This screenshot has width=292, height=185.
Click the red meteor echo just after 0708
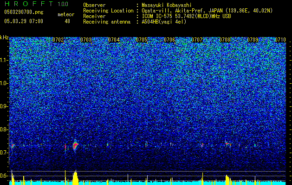coord(227,144)
